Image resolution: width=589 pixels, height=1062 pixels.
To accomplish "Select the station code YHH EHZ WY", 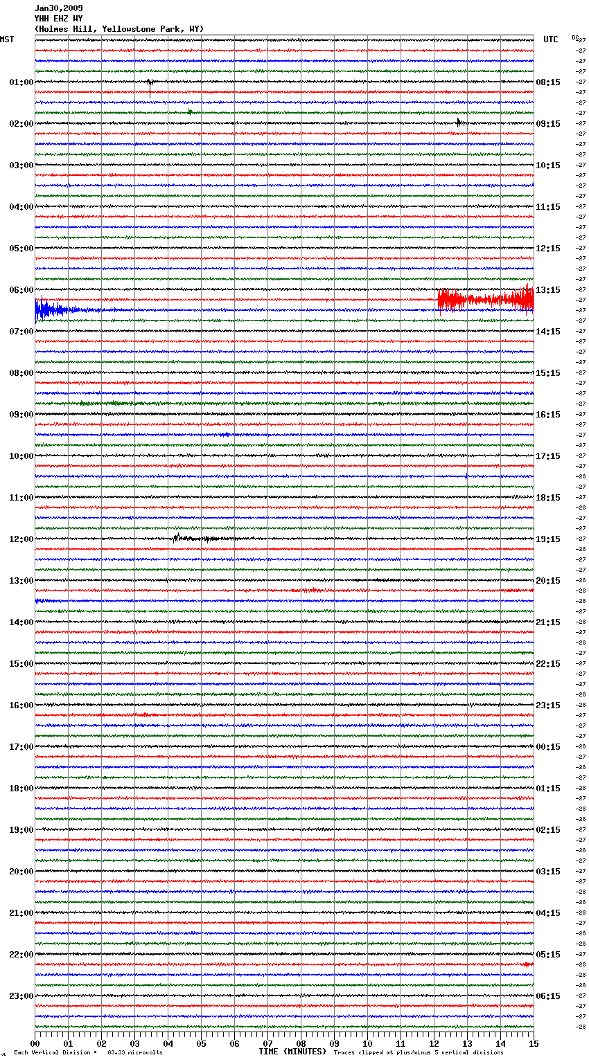I will 58,19.
